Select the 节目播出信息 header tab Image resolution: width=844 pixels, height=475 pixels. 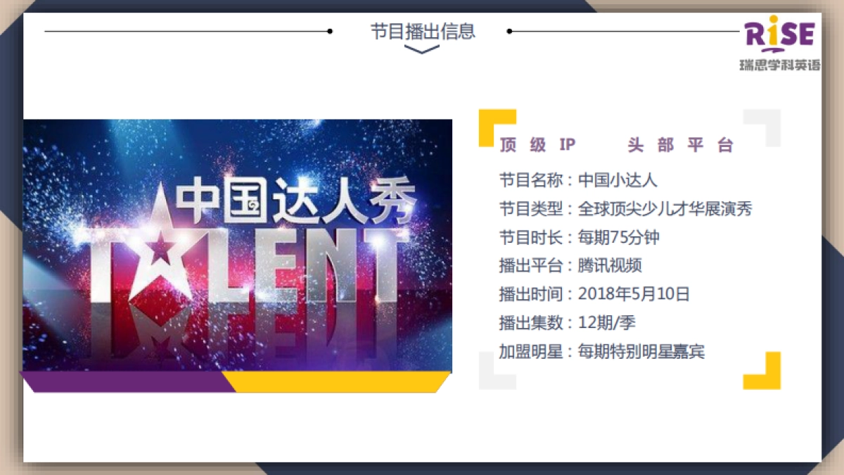421,31
